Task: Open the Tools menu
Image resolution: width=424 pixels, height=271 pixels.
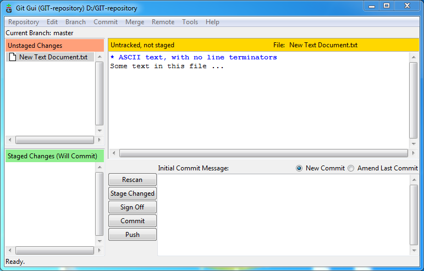Action: pyautogui.click(x=190, y=22)
